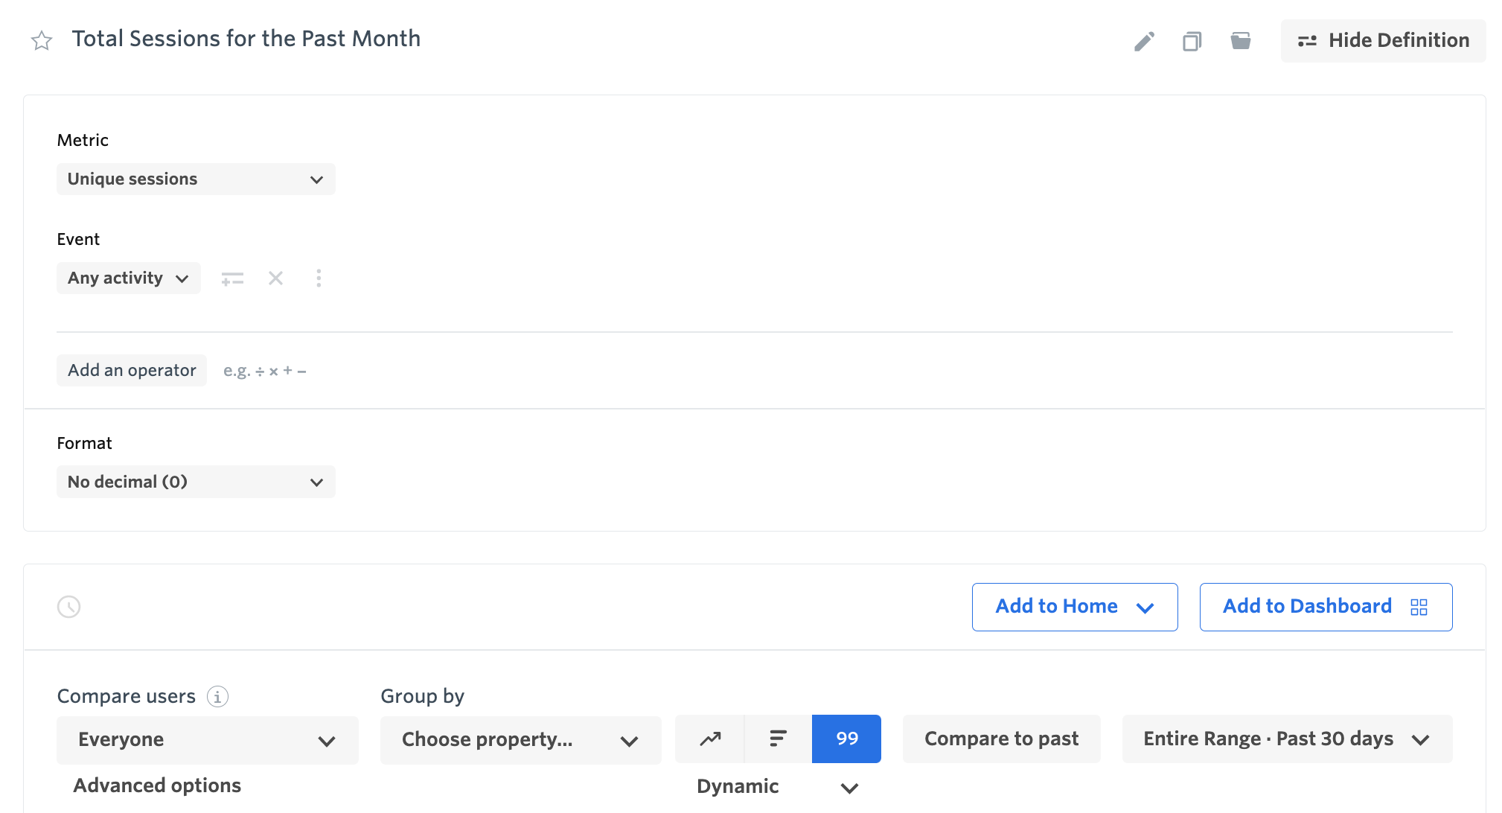The image size is (1502, 813).
Task: Open the Everyone compare users dropdown
Action: tap(207, 740)
